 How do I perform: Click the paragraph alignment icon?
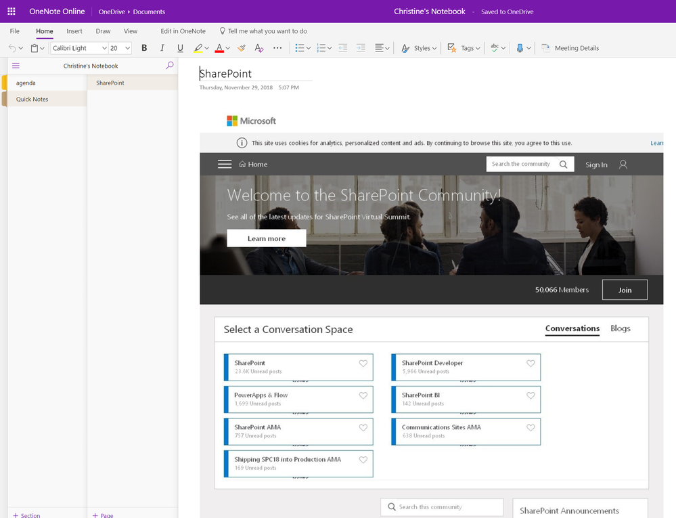(x=380, y=48)
